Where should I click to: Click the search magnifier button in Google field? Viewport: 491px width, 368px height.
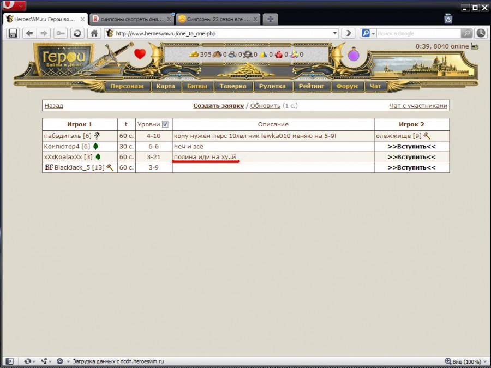pos(466,33)
